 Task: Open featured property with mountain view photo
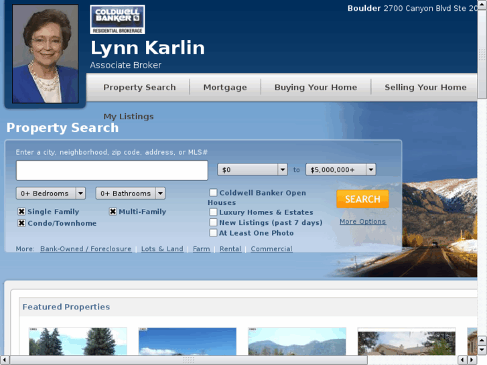click(297, 341)
